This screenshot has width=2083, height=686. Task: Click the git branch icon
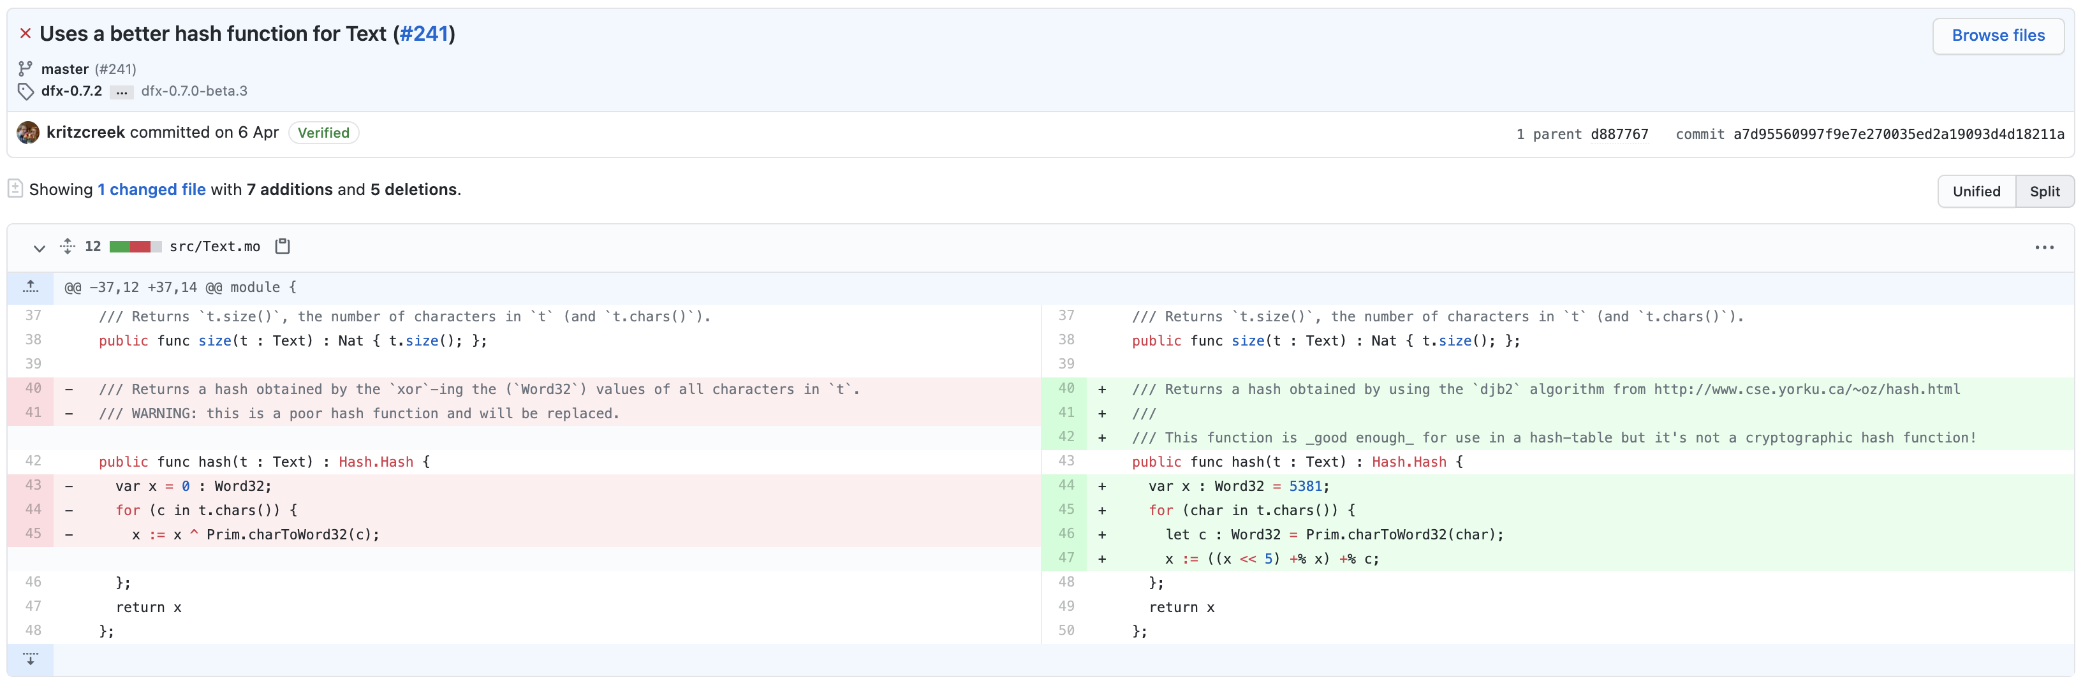[26, 69]
